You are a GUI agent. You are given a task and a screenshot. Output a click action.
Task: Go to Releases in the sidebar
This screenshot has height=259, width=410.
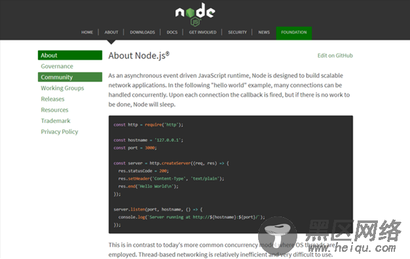(52, 99)
